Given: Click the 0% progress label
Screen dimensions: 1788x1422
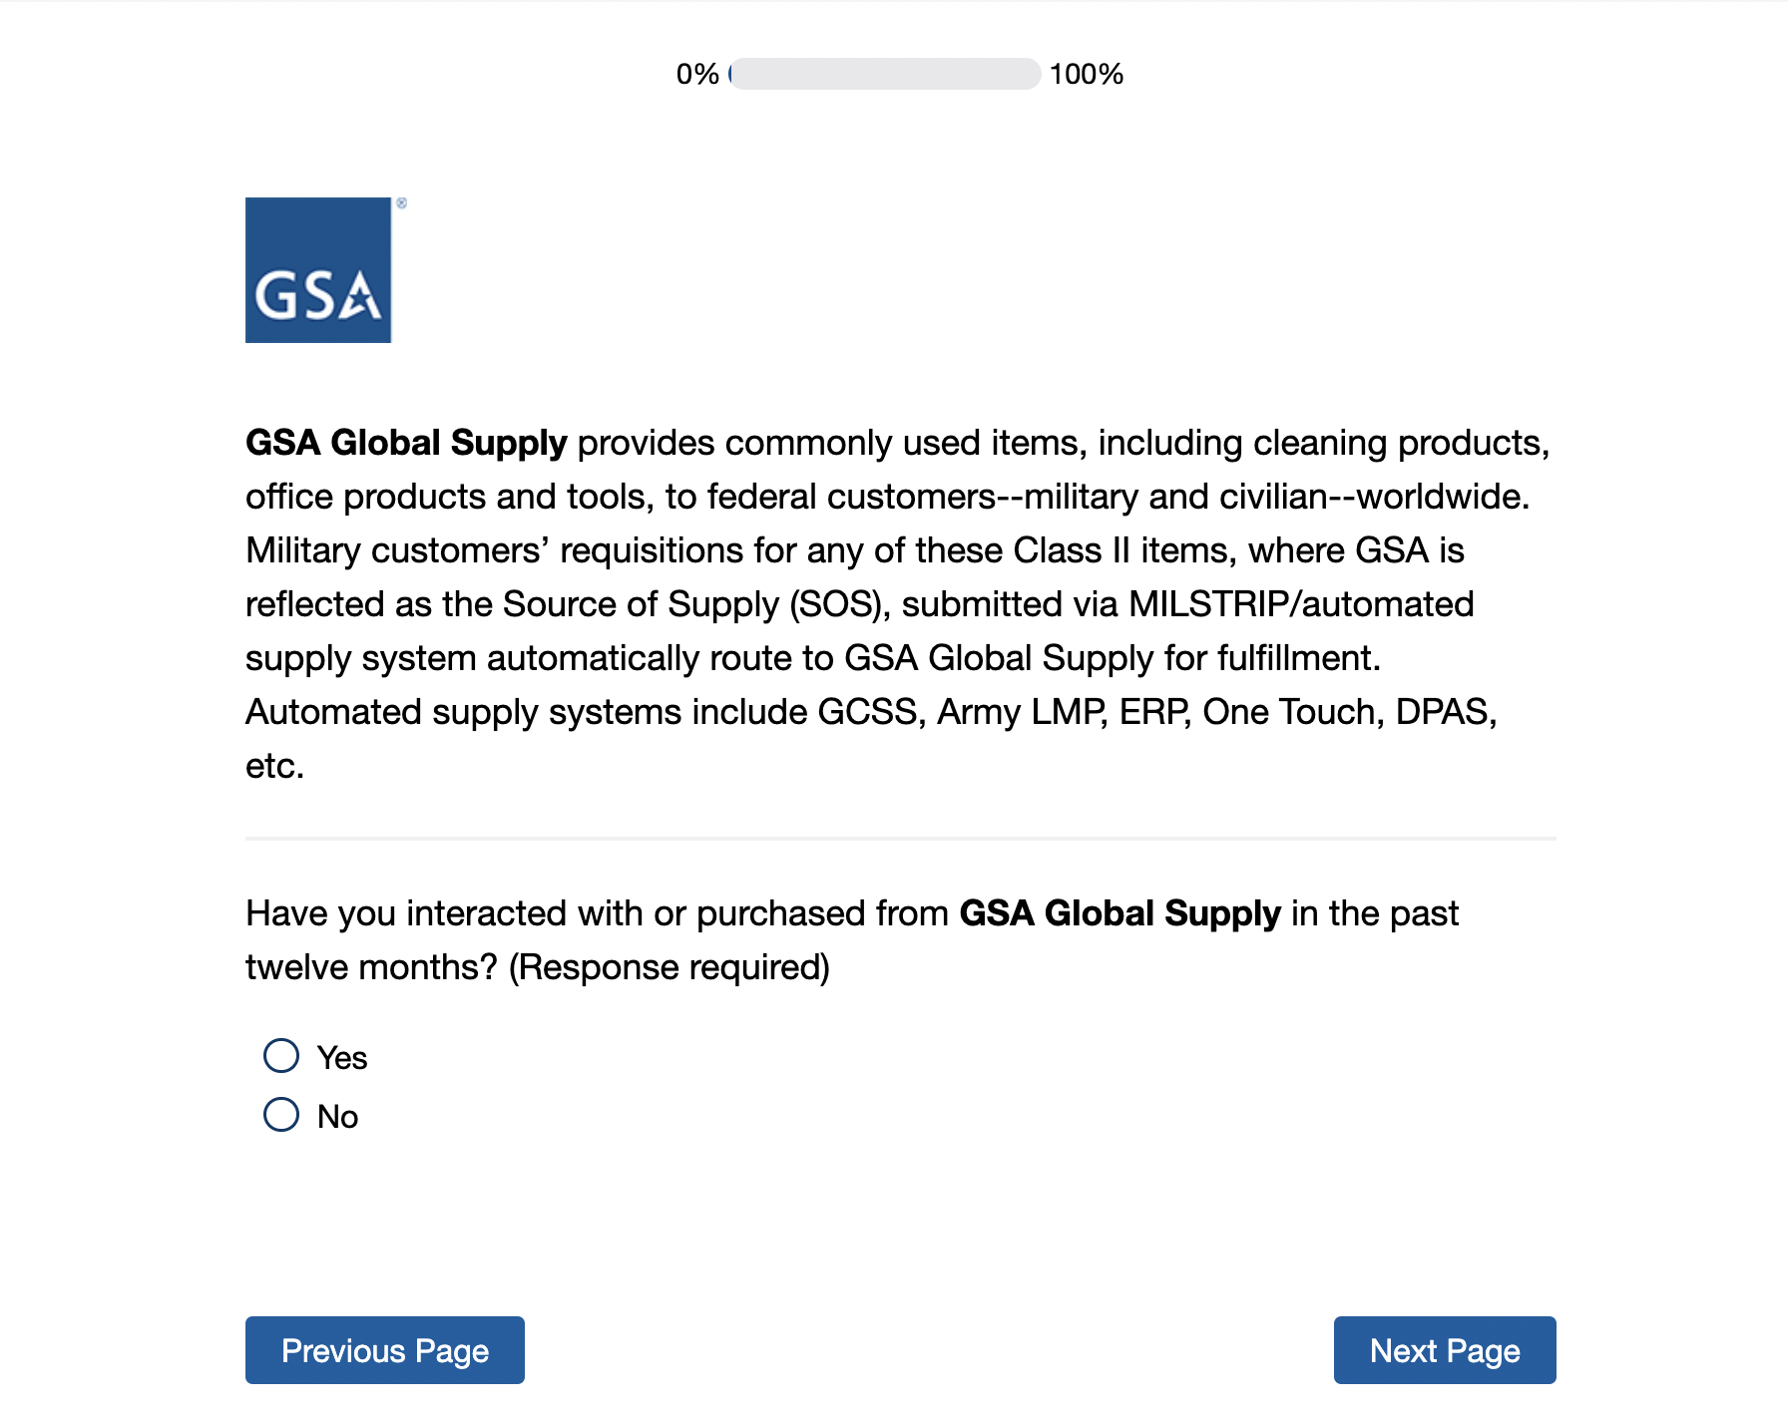Looking at the screenshot, I should point(697,74).
